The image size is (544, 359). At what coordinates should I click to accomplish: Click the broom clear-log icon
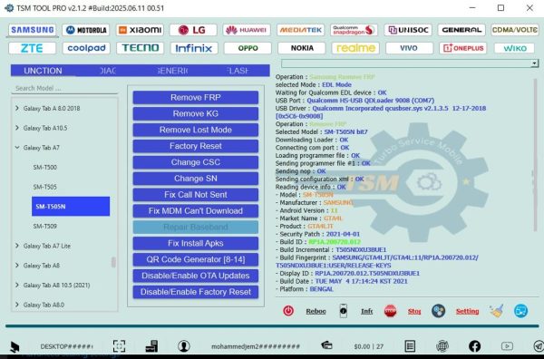coord(497,311)
